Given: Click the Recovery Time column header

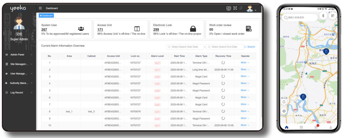Looking at the screenshot, I should [x=223, y=56].
